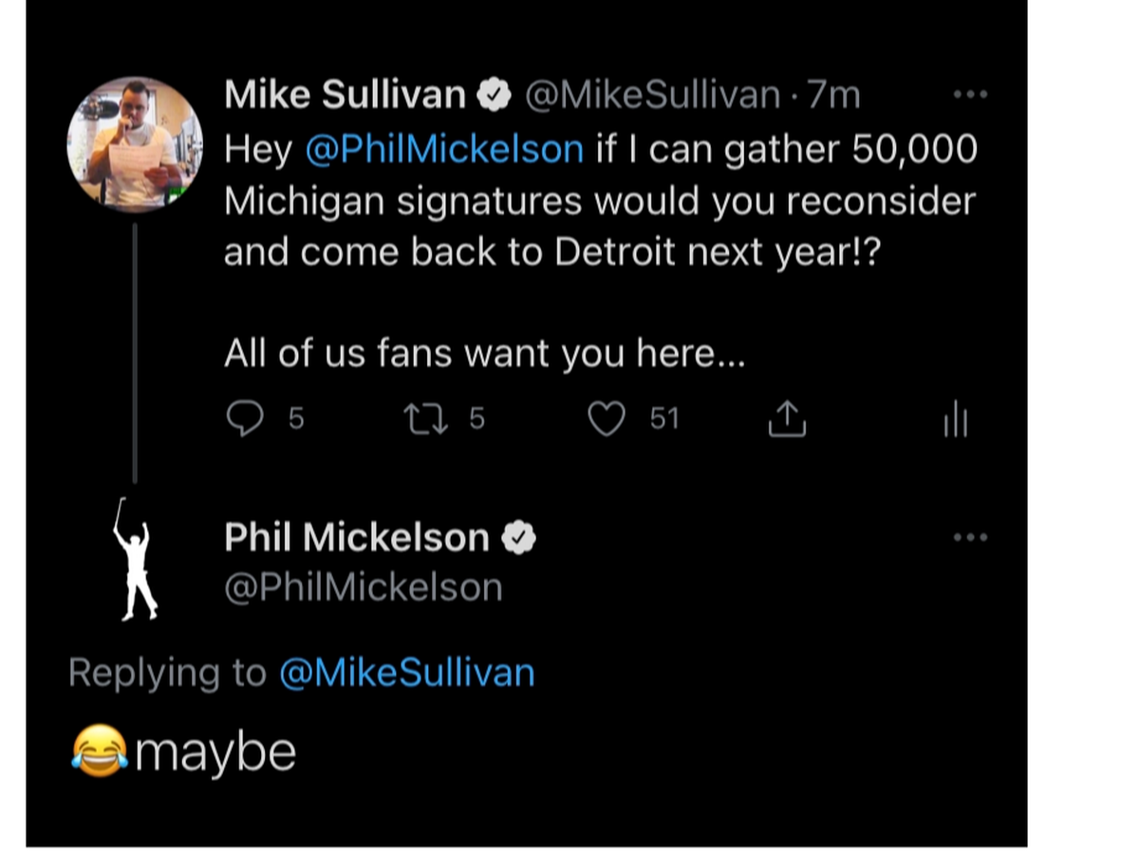The height and width of the screenshot is (854, 1139).
Task: Click the @MikeSullivan handle beside the name
Action: (652, 95)
